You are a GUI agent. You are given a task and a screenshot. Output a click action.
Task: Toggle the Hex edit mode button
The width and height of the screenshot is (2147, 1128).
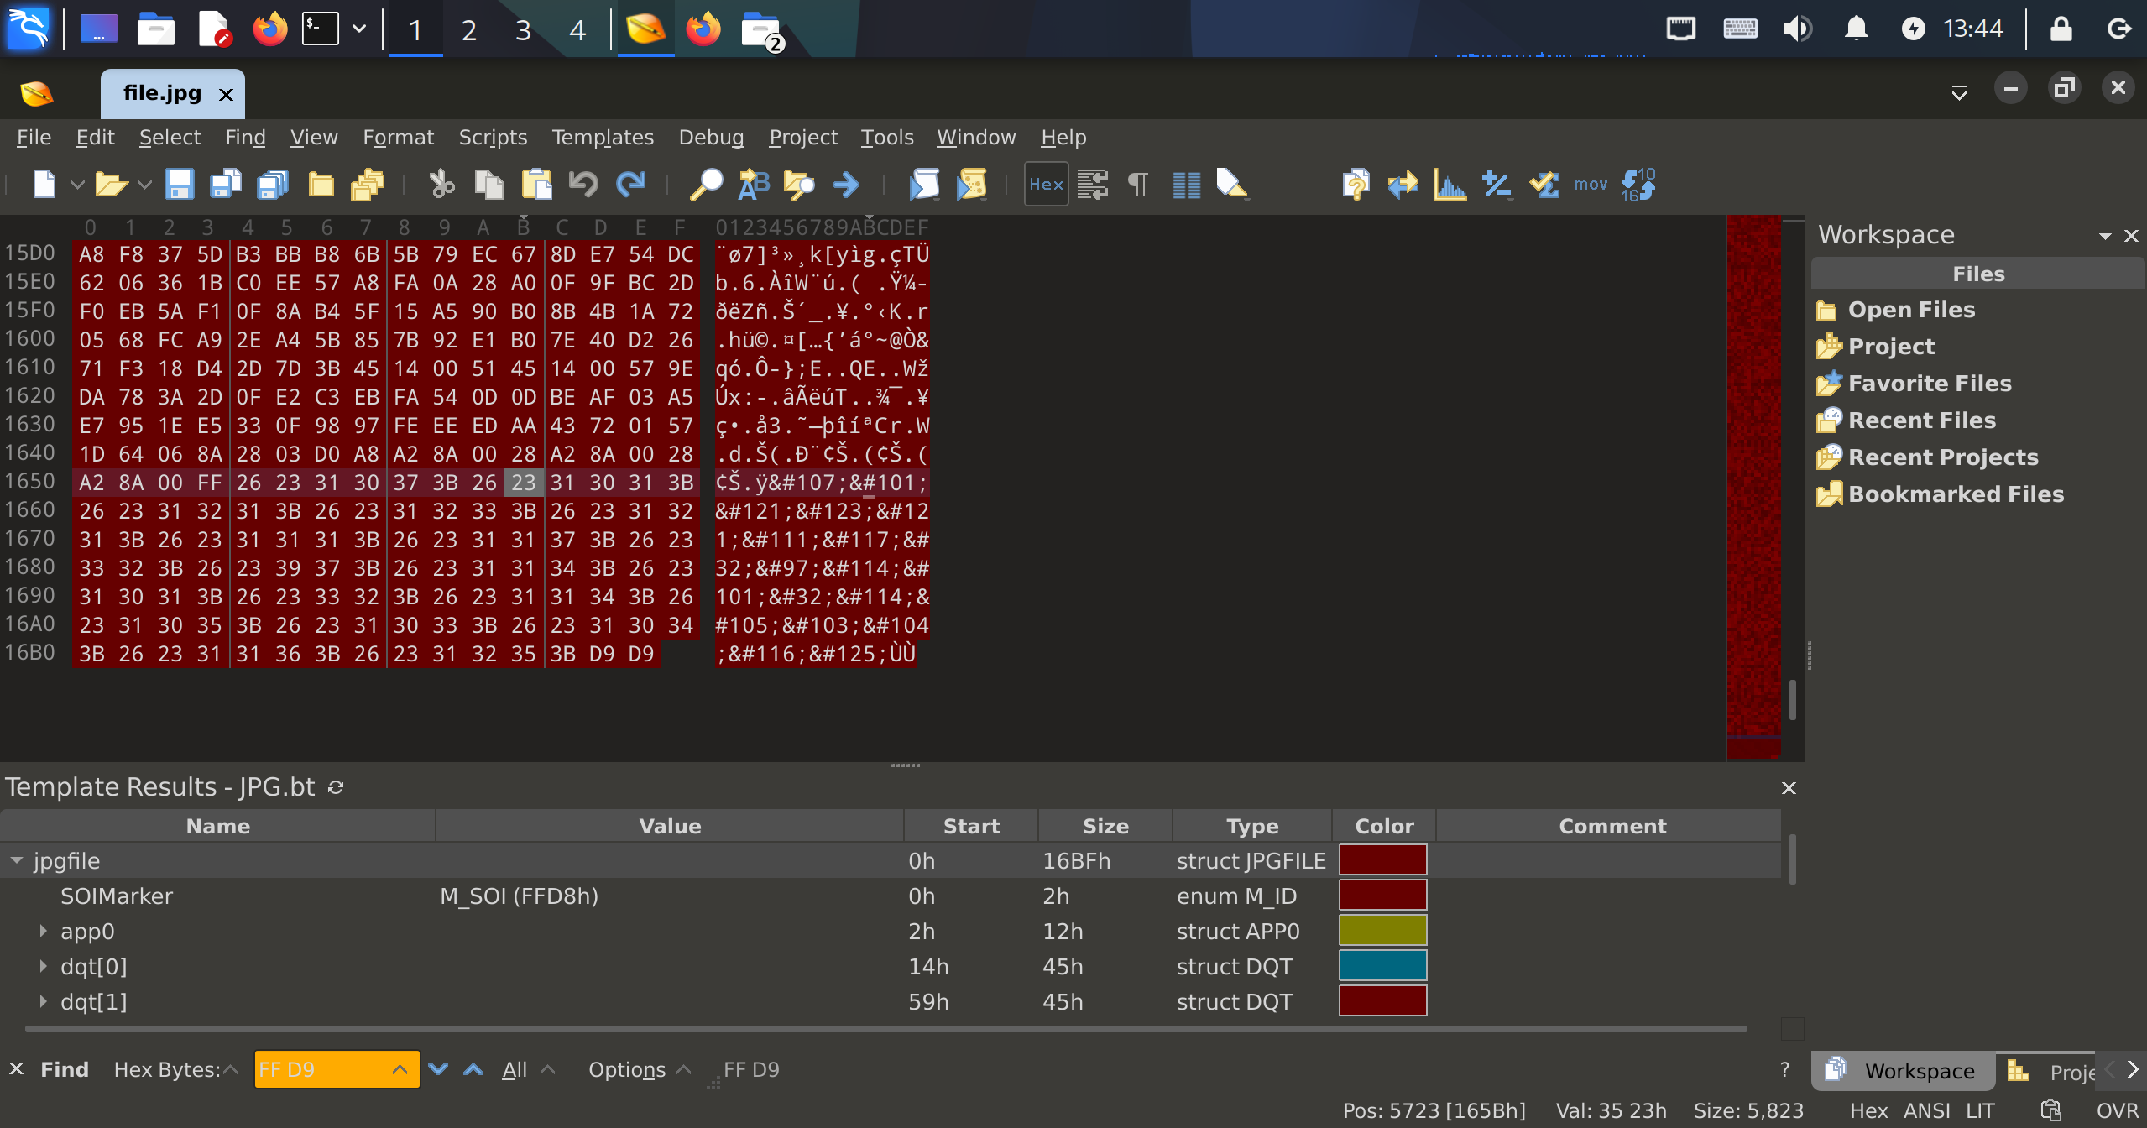click(x=1046, y=184)
